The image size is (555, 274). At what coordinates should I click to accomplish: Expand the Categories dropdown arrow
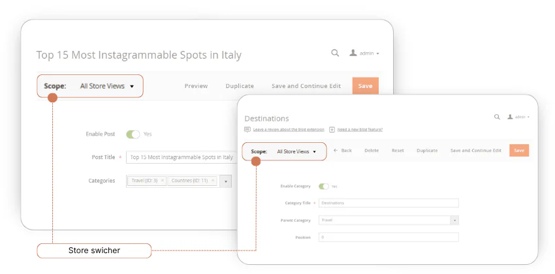[x=226, y=181]
